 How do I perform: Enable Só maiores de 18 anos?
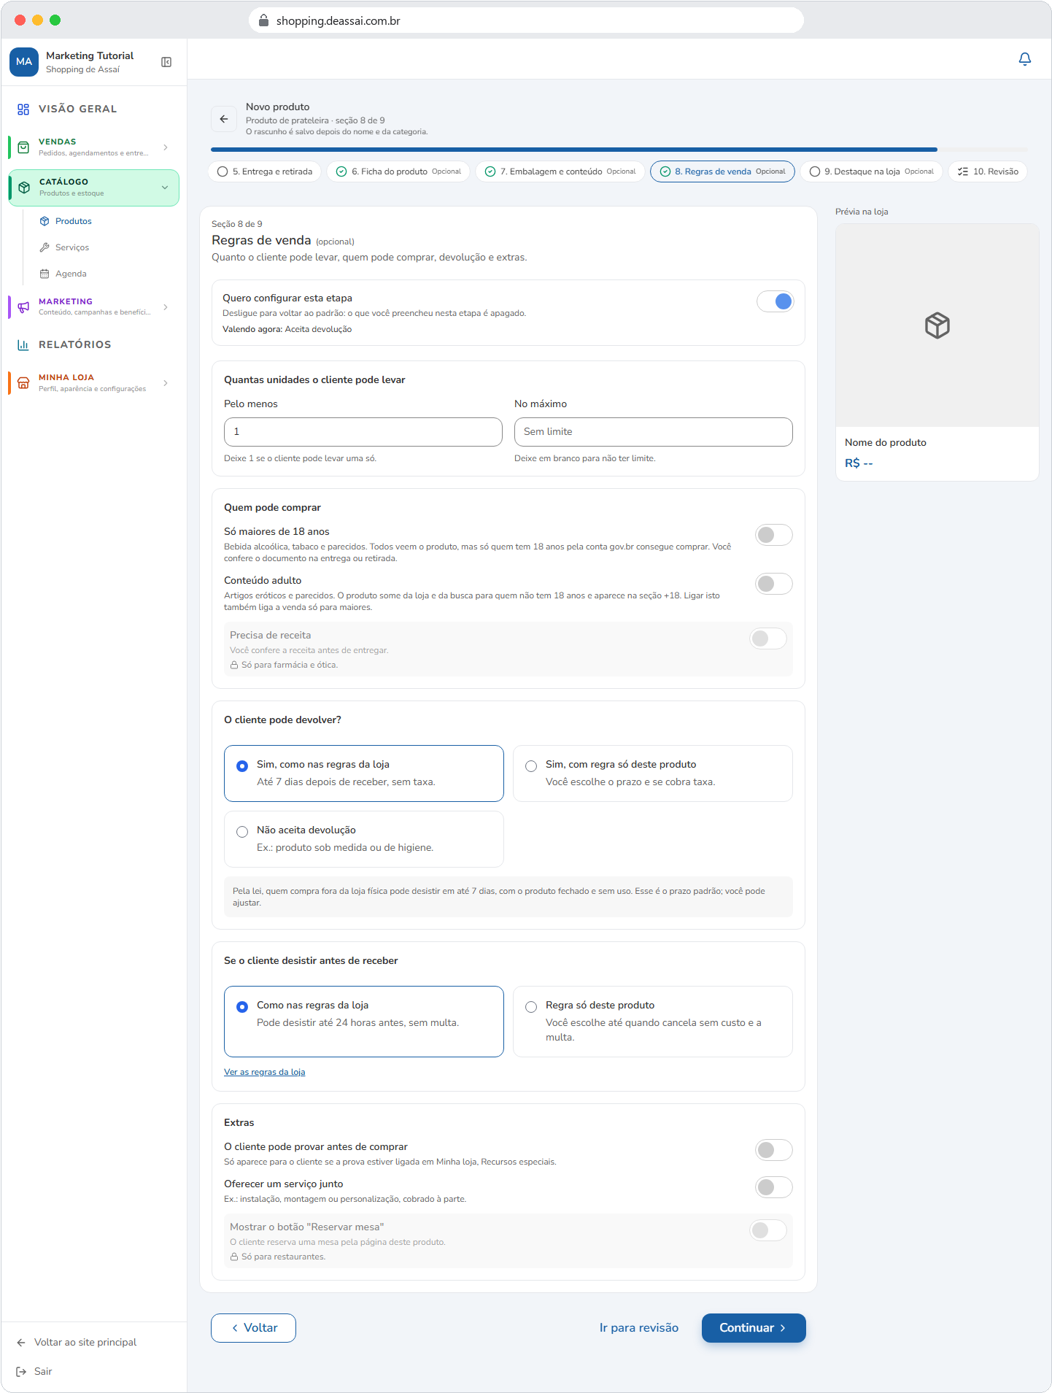tap(774, 535)
